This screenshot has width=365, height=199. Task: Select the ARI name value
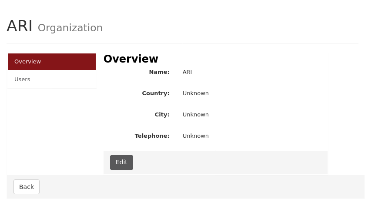(187, 72)
